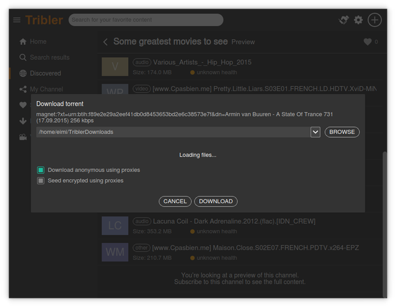Image resolution: width=396 pixels, height=307 pixels.
Task: Click the video camera icon in sidebar
Action: (x=23, y=137)
